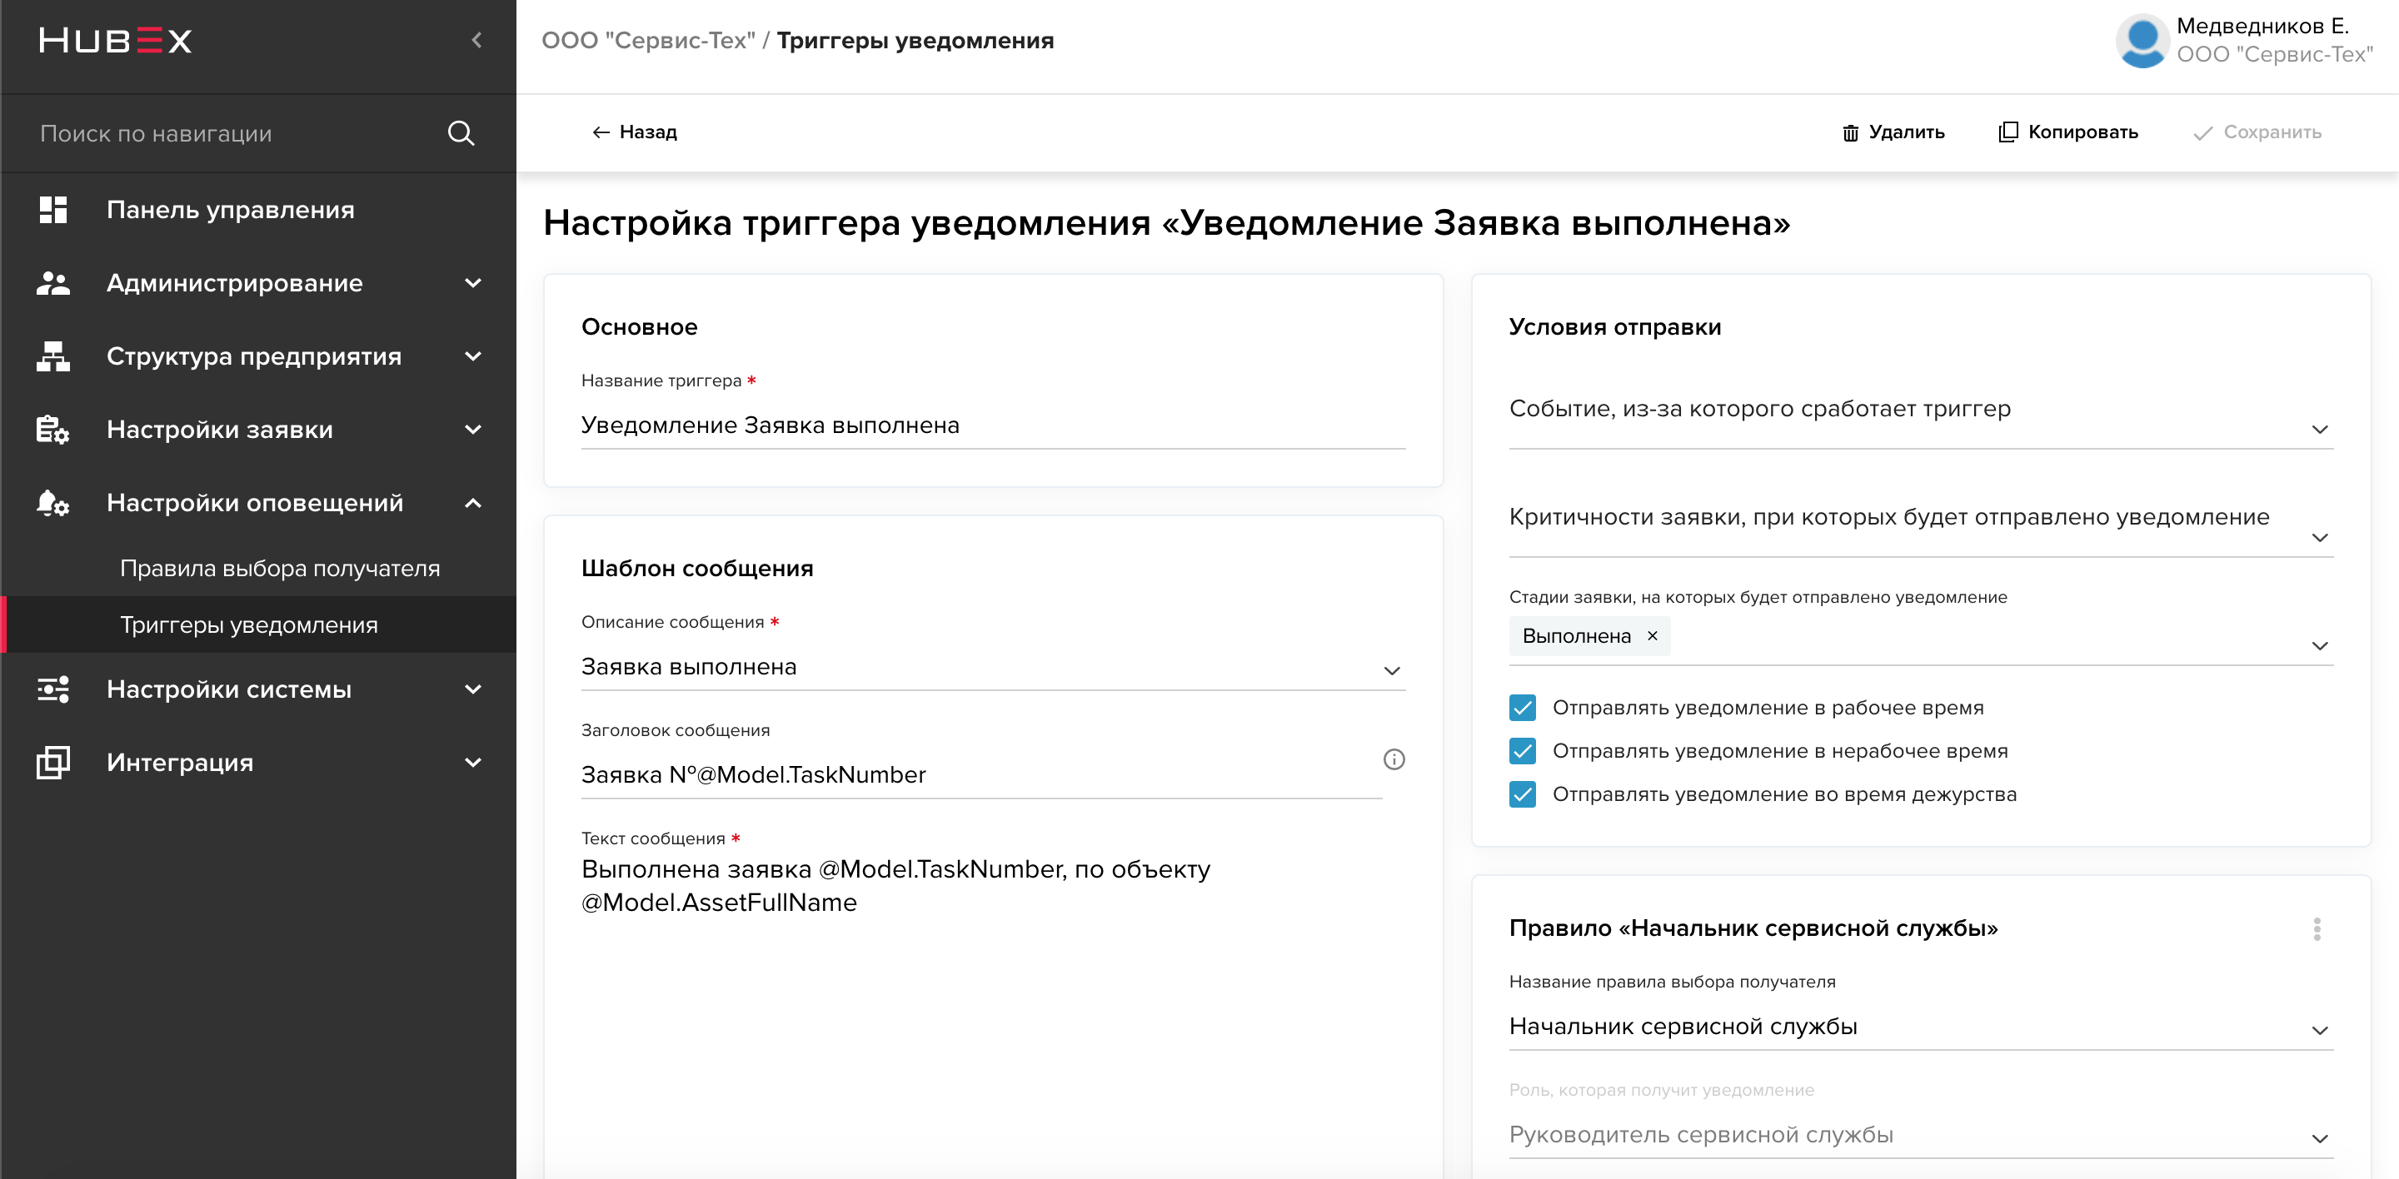2399x1179 pixels.
Task: Click the Панель управления dashboard icon
Action: tap(53, 209)
